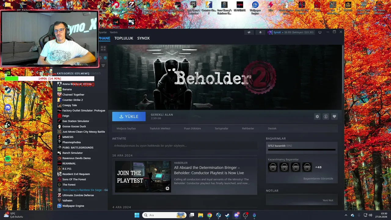Open Rehberler link

(x=248, y=129)
